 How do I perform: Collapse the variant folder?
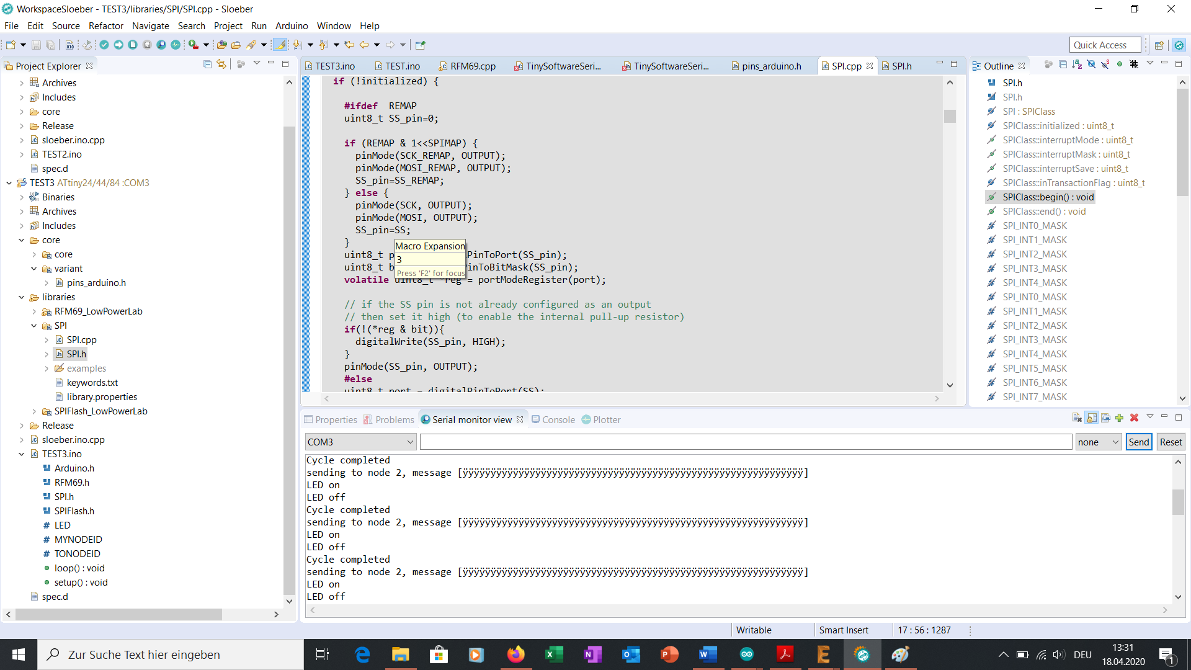pyautogui.click(x=34, y=269)
